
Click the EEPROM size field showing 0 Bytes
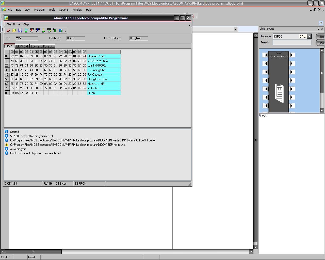(138, 38)
